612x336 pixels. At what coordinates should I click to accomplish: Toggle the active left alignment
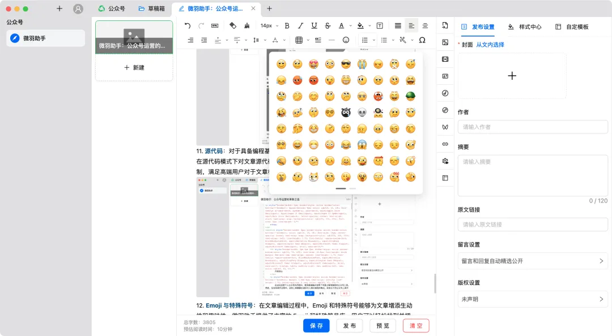[x=411, y=25]
